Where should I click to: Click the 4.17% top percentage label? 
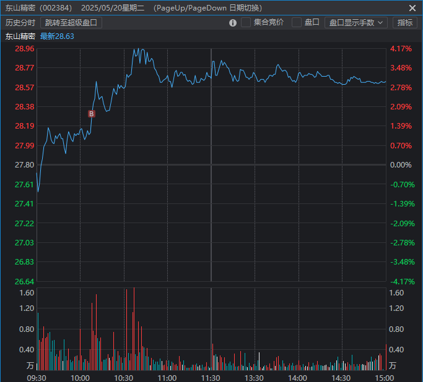pyautogui.click(x=401, y=49)
